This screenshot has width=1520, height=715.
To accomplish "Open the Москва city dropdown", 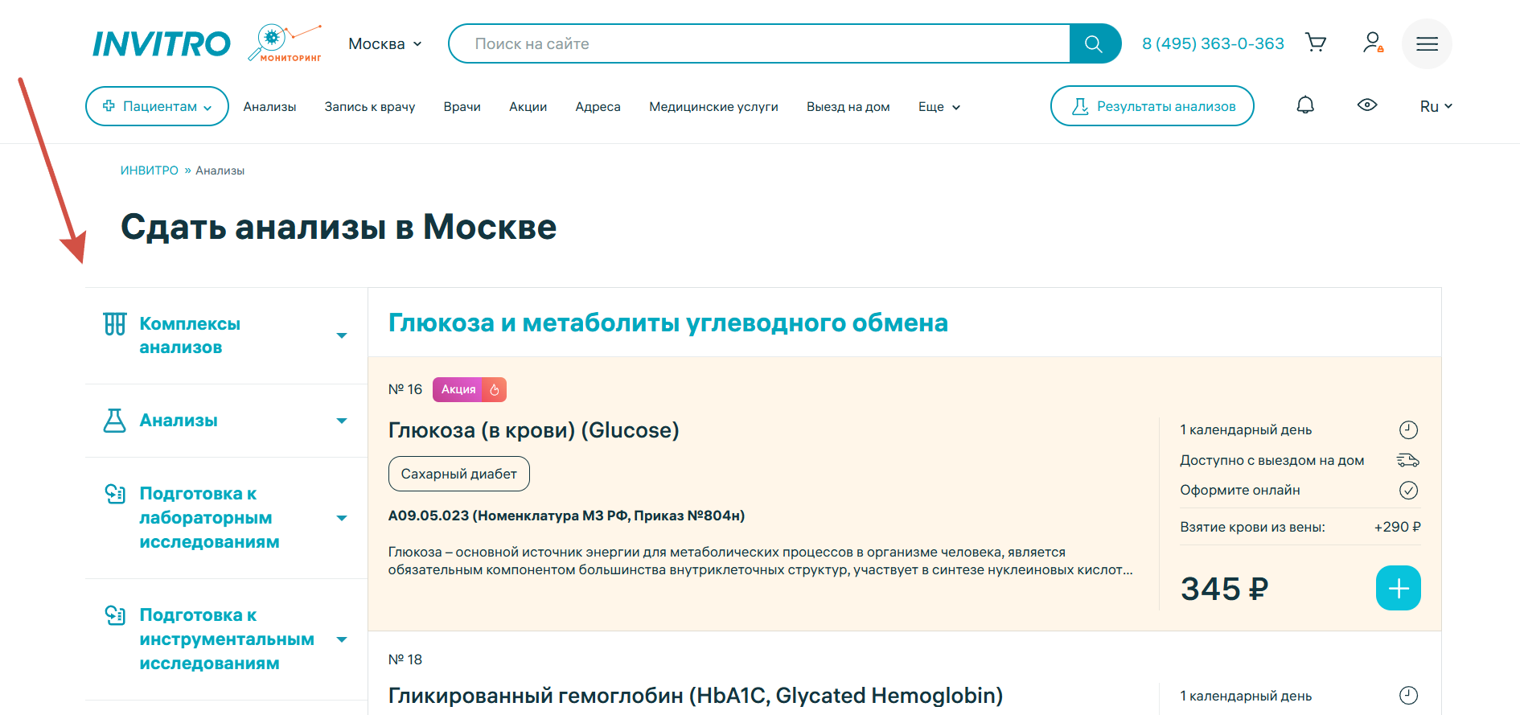I will pos(384,44).
